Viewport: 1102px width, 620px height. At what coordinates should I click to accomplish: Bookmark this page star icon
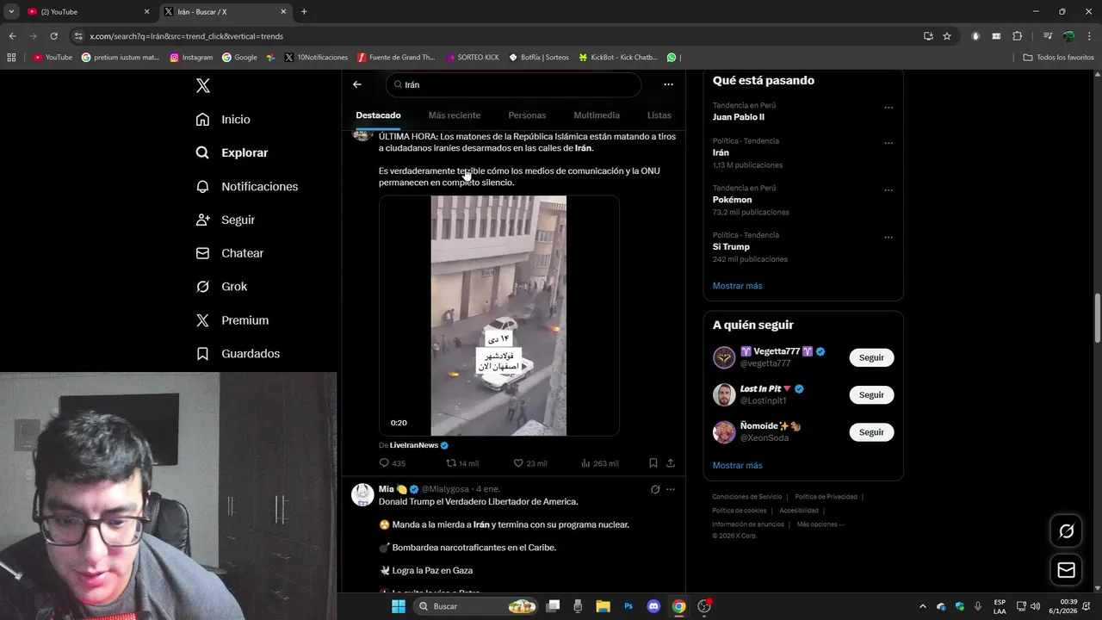(x=947, y=36)
